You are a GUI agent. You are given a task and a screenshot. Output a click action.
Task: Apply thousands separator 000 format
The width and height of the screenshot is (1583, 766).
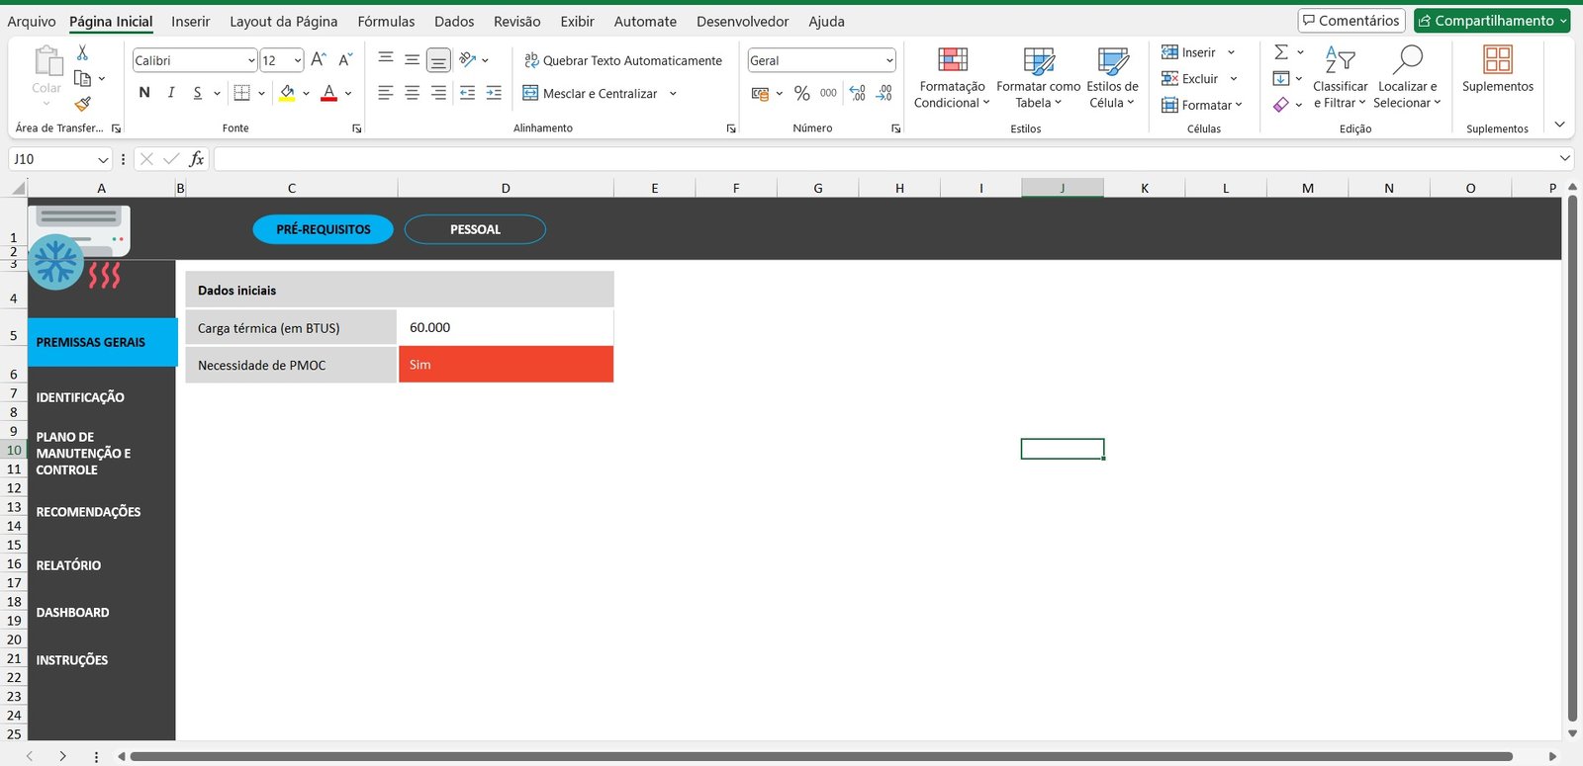pos(829,93)
